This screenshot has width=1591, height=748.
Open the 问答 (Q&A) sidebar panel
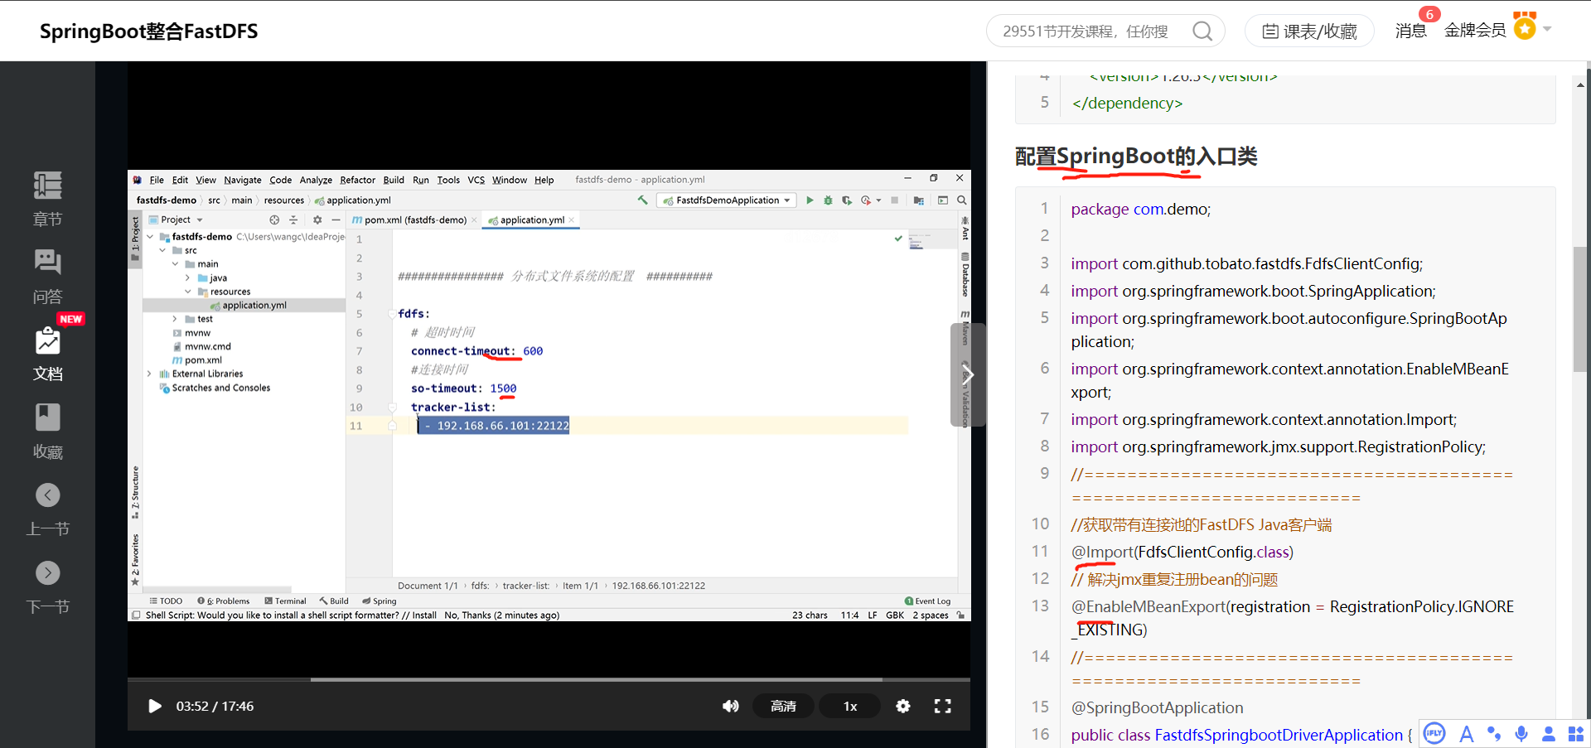point(47,277)
